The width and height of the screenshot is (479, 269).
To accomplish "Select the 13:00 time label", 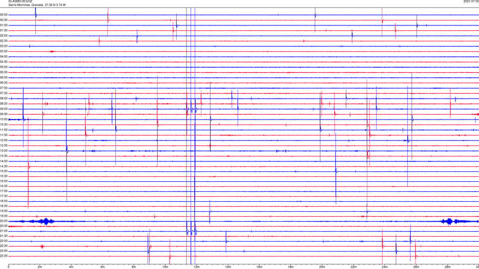I will (x=4, y=150).
